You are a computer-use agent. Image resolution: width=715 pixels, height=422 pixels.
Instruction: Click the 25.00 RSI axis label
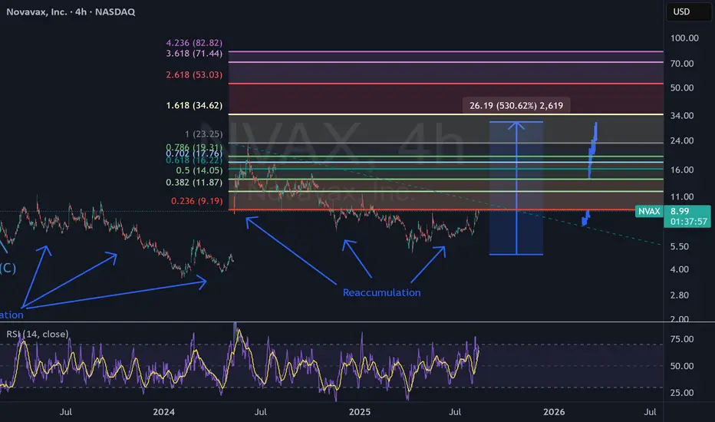pyautogui.click(x=682, y=393)
